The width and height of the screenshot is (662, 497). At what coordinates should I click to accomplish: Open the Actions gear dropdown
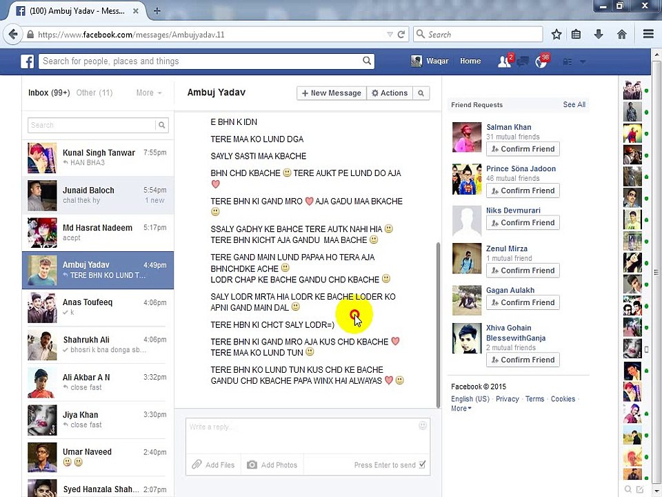pos(389,93)
